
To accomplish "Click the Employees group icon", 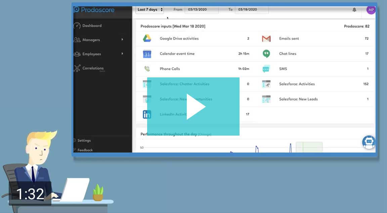I will 77,54.
